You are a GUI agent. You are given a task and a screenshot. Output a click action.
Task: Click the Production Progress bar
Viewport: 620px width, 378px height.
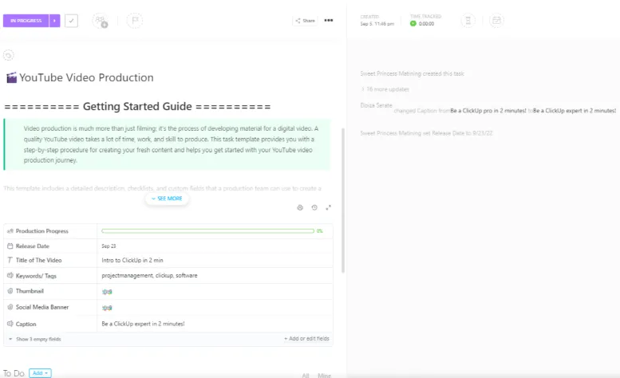(x=208, y=230)
